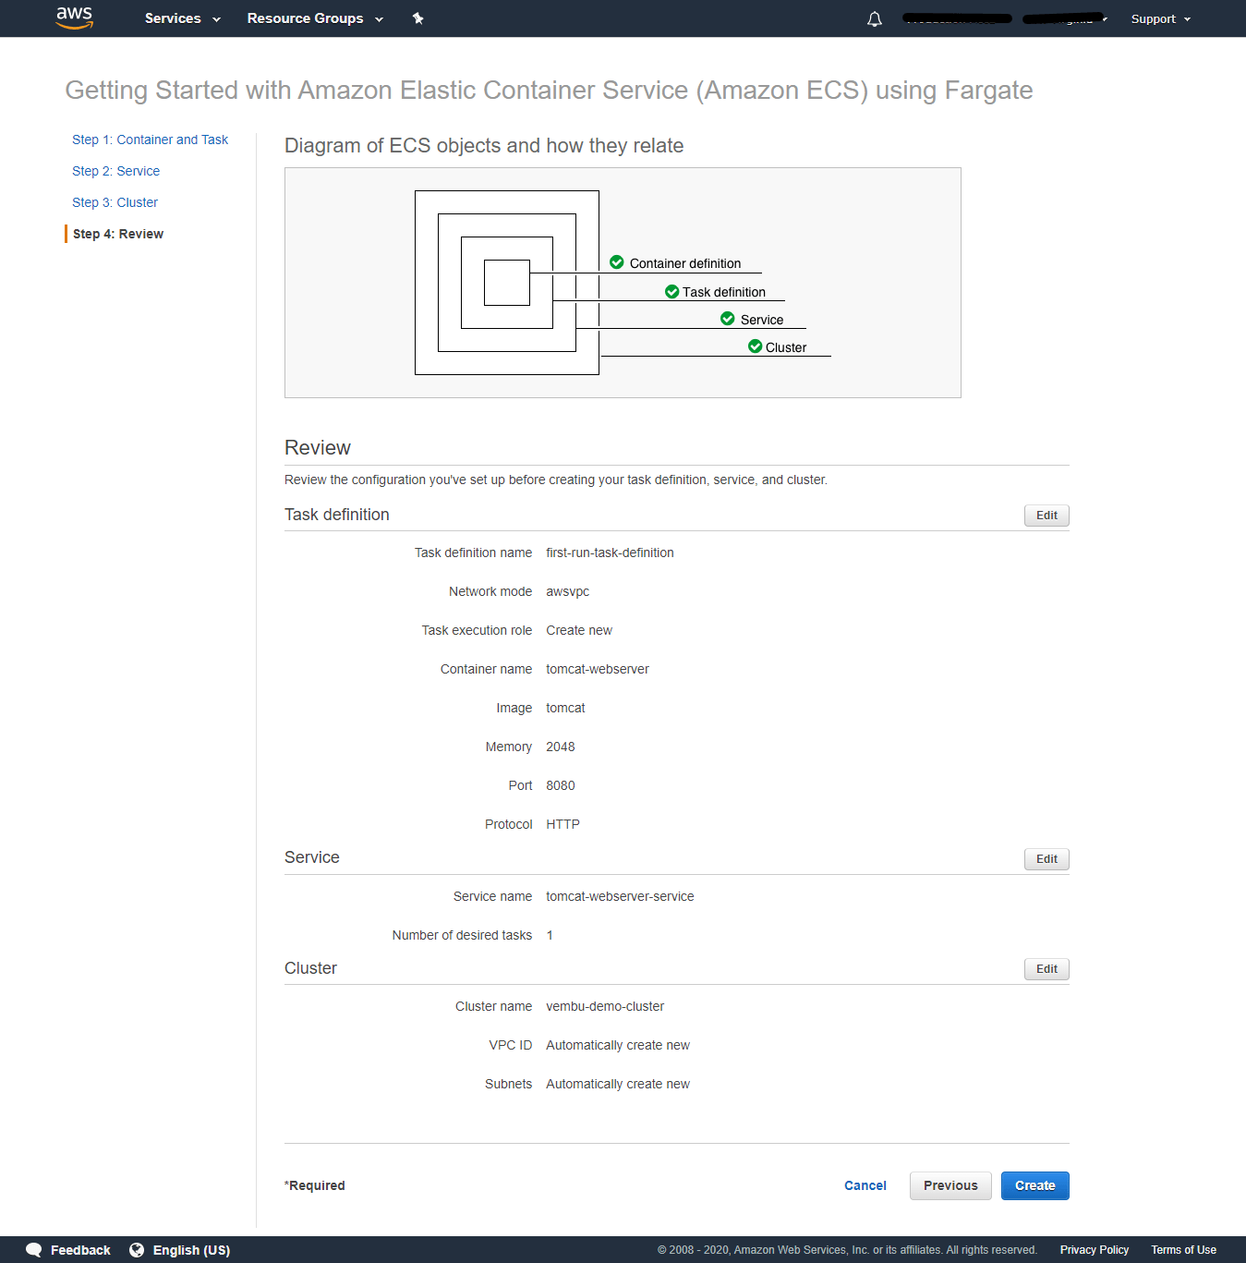Image resolution: width=1246 pixels, height=1263 pixels.
Task: Edit the Cluster section
Action: (x=1046, y=969)
